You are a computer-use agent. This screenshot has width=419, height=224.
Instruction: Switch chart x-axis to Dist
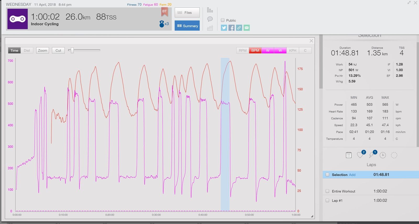click(27, 50)
